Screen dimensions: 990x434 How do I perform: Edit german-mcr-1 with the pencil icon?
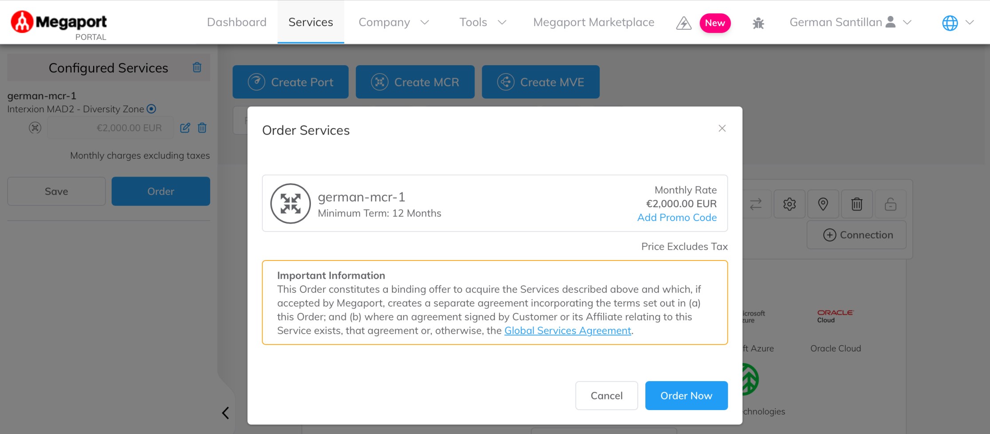click(185, 128)
